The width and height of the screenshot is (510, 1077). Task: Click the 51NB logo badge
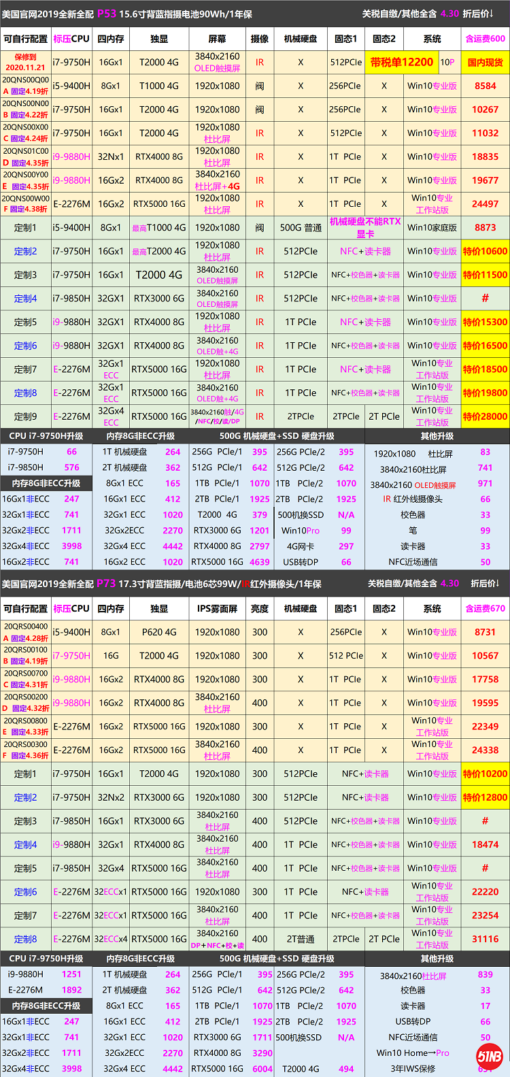tap(489, 1057)
